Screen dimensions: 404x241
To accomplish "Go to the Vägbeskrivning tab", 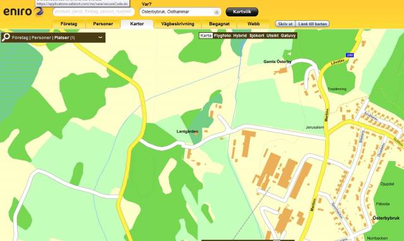I will (177, 24).
